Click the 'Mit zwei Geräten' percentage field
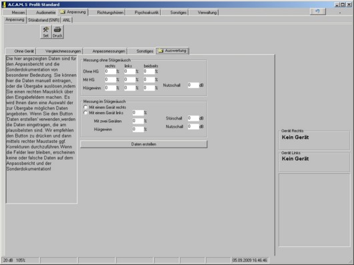Image resolution: width=354 pixels, height=265 pixels. (138, 121)
